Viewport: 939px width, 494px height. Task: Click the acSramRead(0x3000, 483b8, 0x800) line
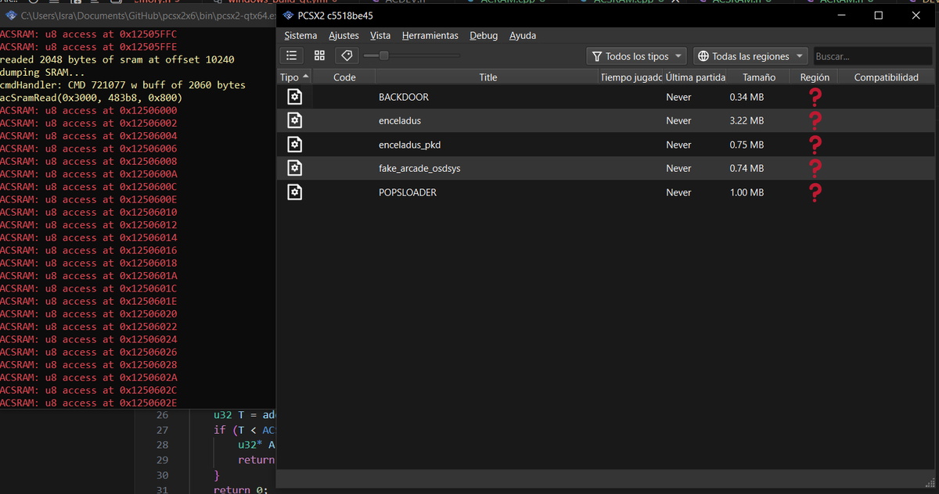click(x=91, y=98)
